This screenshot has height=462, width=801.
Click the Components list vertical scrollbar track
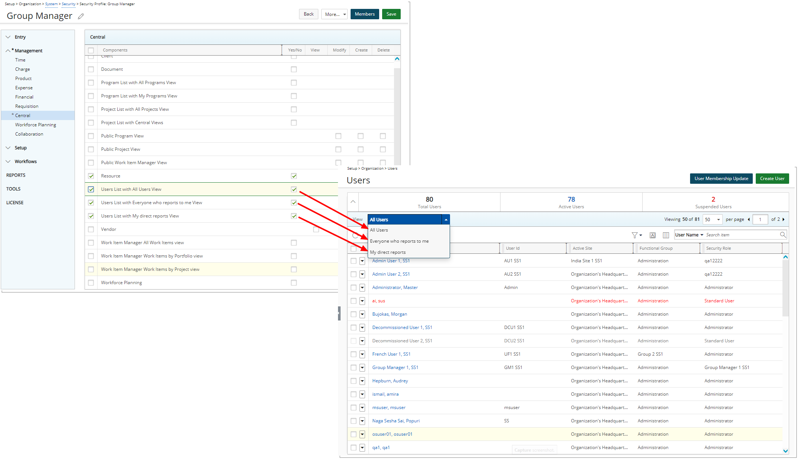click(397, 111)
